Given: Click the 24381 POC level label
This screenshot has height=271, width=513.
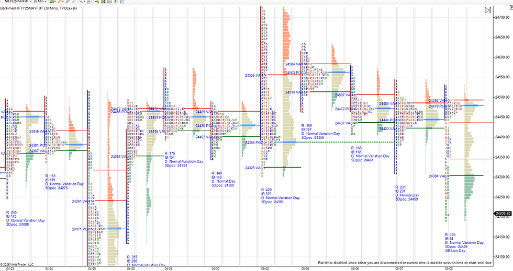Looking at the screenshot, I should [38, 145].
